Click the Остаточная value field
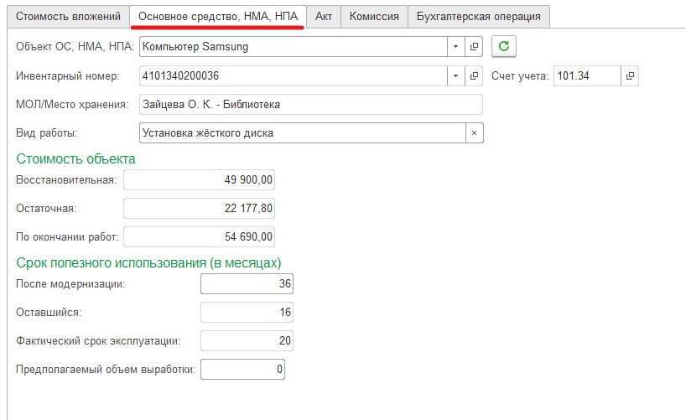 tap(200, 208)
